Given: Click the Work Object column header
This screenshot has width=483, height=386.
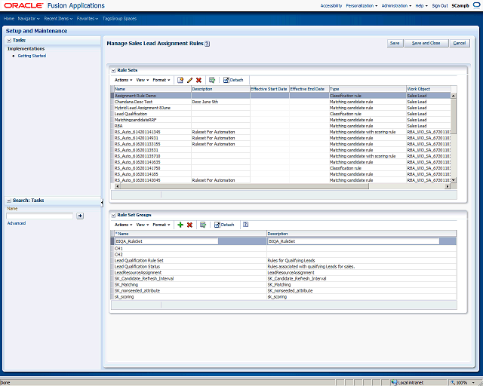Looking at the screenshot, I should (x=429, y=89).
